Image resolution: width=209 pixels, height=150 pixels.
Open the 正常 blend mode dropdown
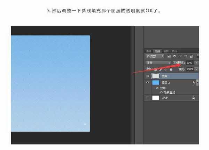coord(158,63)
